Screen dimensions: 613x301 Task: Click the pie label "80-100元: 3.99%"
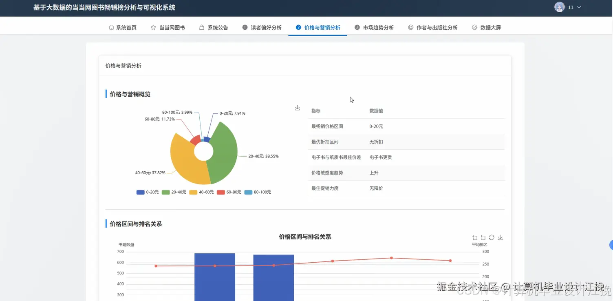[177, 112]
